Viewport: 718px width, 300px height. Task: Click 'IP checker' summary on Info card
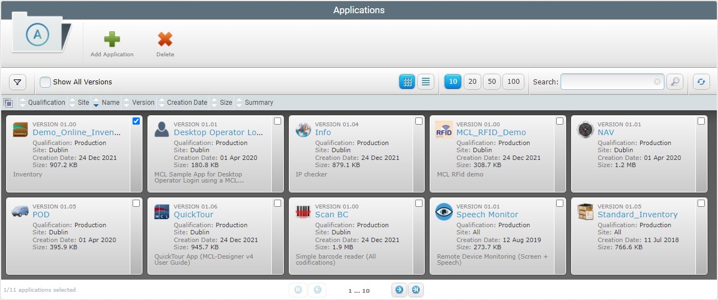coord(312,174)
